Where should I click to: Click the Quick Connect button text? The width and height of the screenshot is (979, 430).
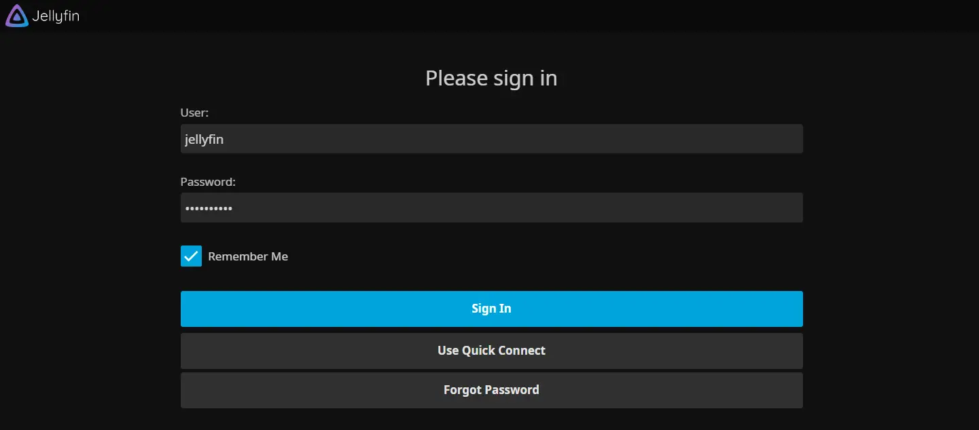pyautogui.click(x=491, y=351)
